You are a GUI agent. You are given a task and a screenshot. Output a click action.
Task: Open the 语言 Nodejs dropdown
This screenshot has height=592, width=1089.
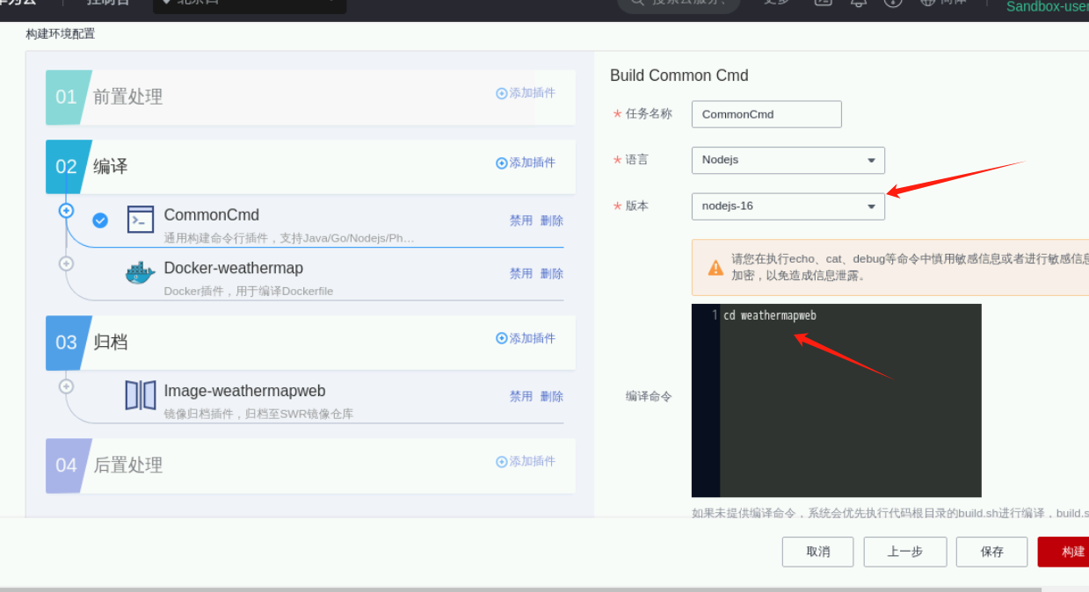pyautogui.click(x=788, y=160)
